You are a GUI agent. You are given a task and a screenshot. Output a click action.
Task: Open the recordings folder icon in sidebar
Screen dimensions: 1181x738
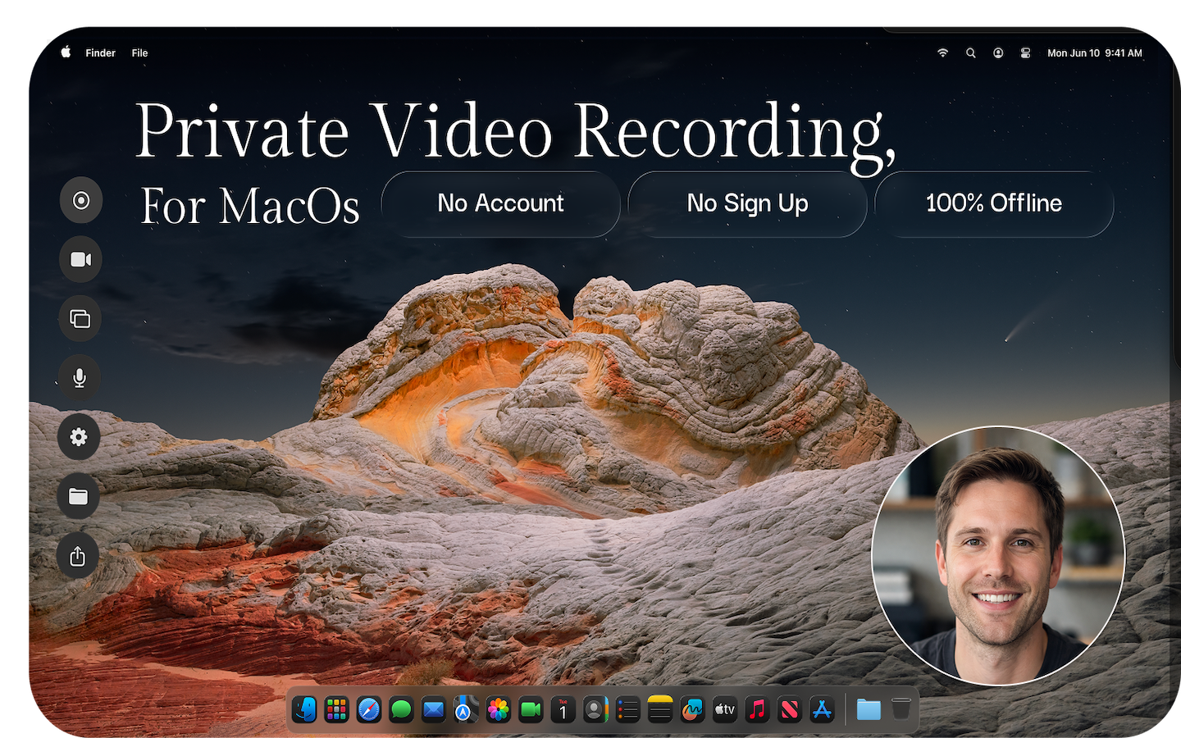(x=78, y=497)
